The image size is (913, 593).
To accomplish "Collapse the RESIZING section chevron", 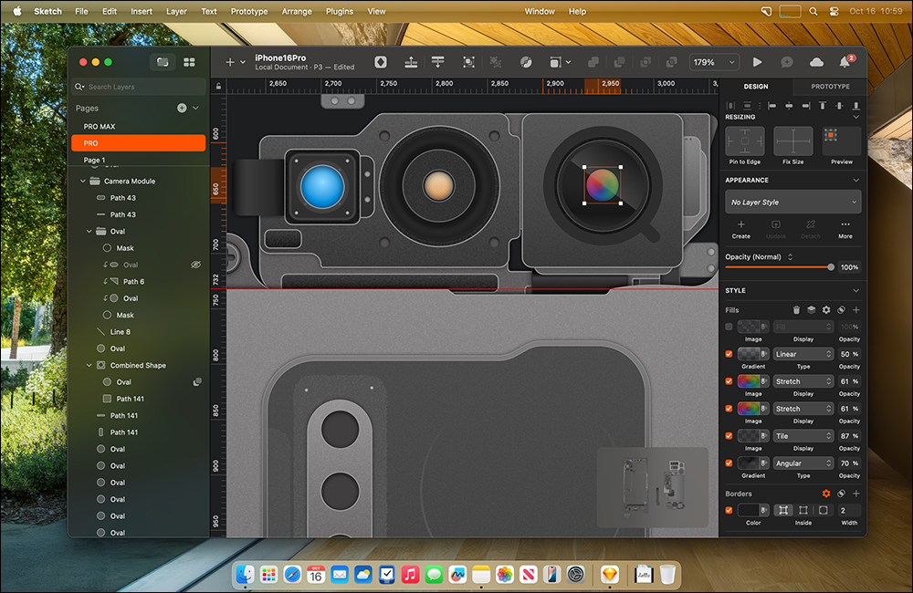I will pos(856,117).
